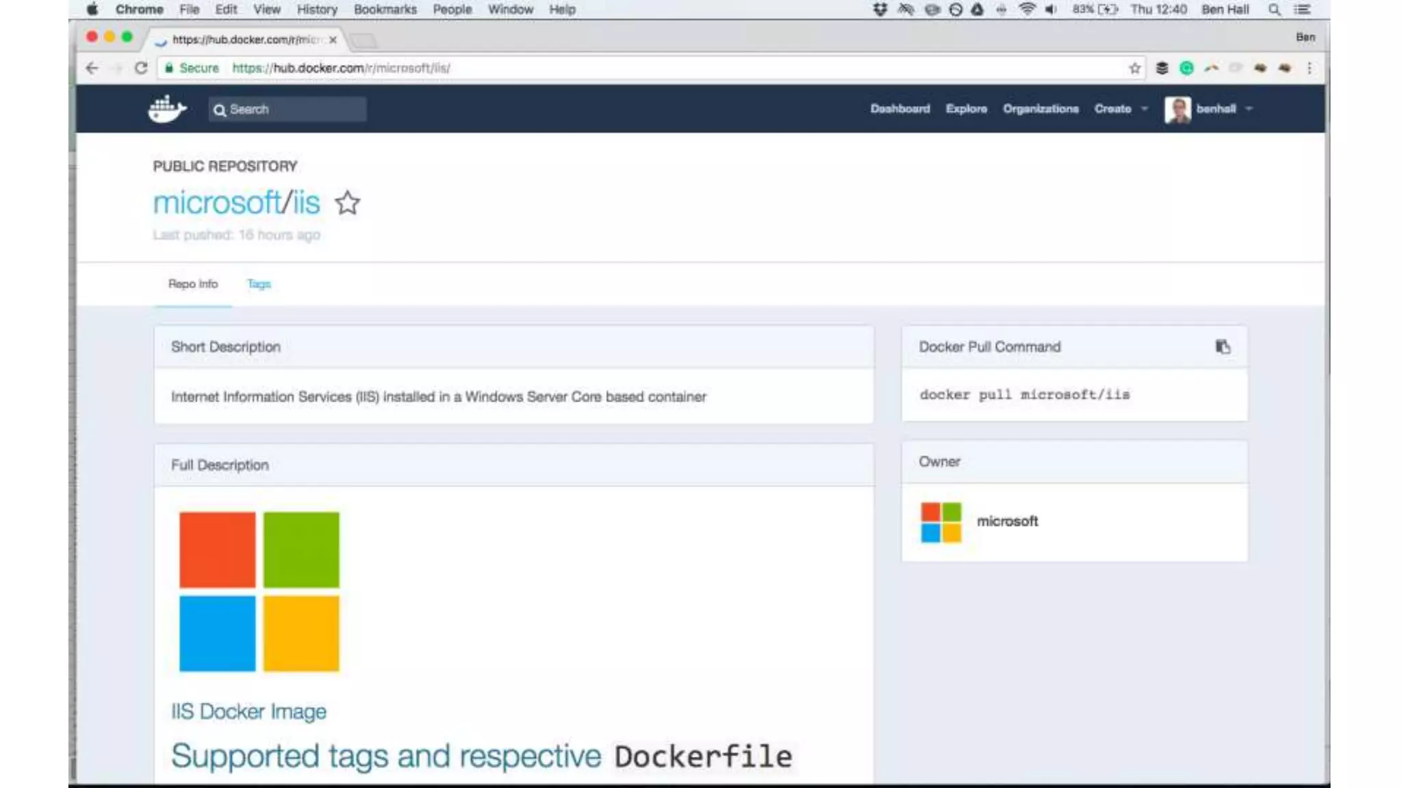Screen dimensions: 1402x788
Task: Open the Organizations page
Action: pos(1041,109)
